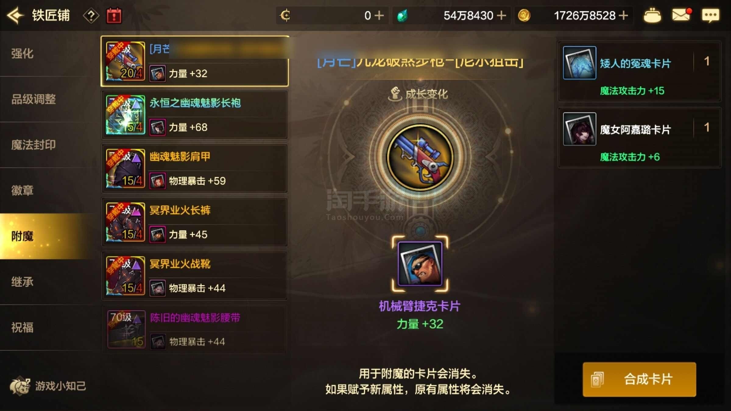Open the coin purse icon
The height and width of the screenshot is (411, 731).
pos(652,15)
